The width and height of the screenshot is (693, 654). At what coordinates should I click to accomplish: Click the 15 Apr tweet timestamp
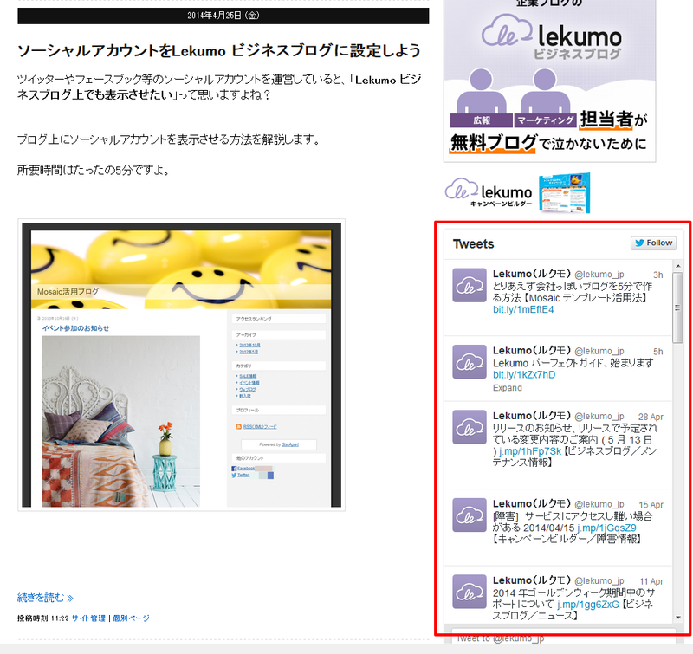tap(651, 505)
